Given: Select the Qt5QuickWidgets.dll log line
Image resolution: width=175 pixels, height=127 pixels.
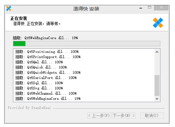Looking at the screenshot, I should 48,73.
